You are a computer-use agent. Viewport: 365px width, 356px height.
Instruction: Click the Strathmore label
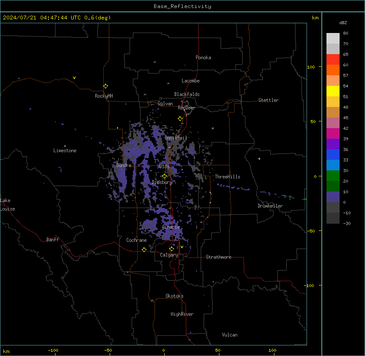tap(218, 257)
